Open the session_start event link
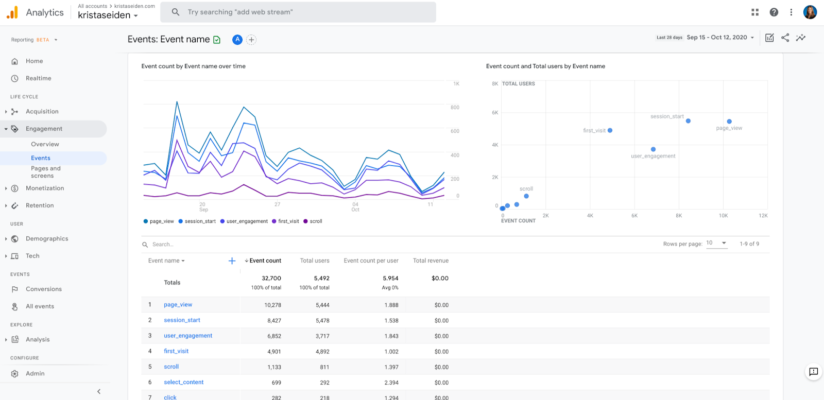 [182, 320]
